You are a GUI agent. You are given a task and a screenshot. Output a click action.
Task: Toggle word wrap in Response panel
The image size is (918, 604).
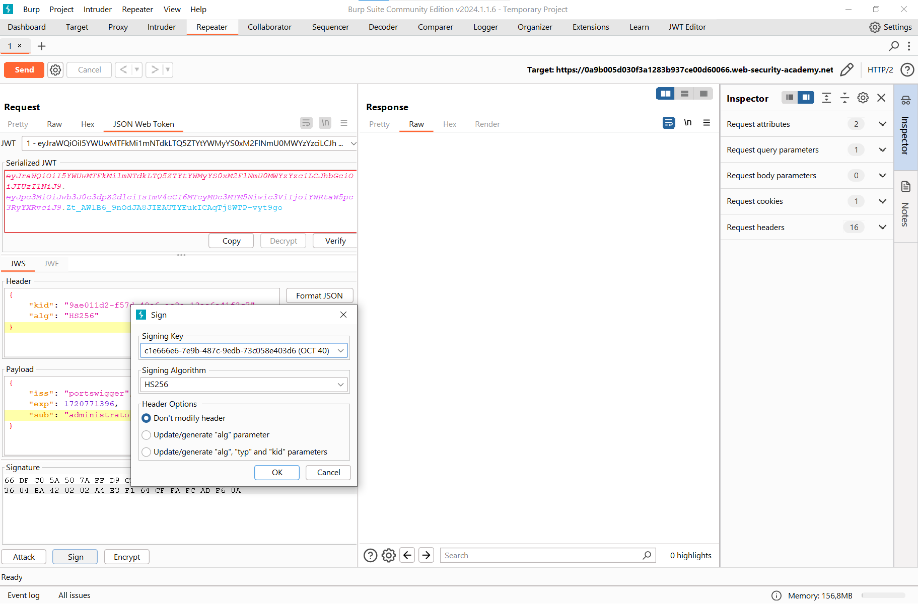click(669, 123)
